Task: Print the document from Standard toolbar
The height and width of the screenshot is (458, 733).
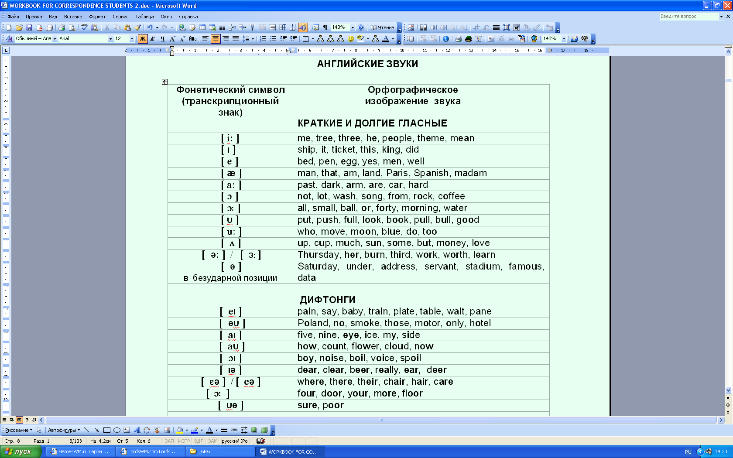Action: point(62,27)
